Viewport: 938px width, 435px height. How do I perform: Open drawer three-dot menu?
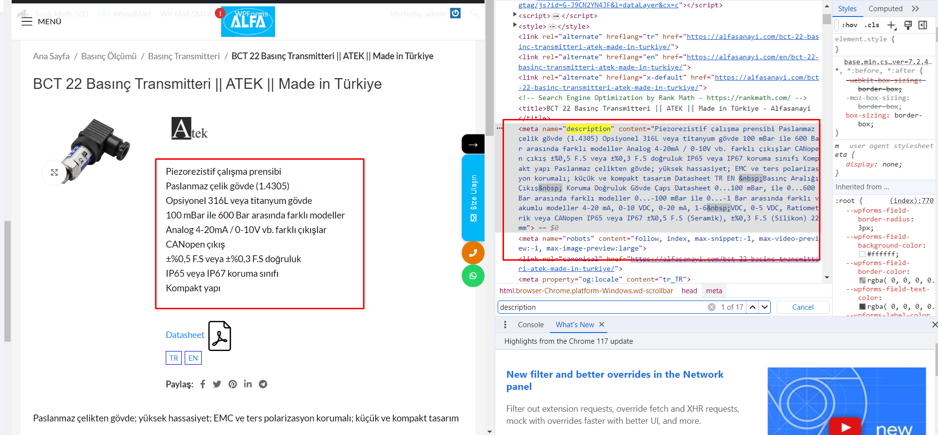point(505,325)
